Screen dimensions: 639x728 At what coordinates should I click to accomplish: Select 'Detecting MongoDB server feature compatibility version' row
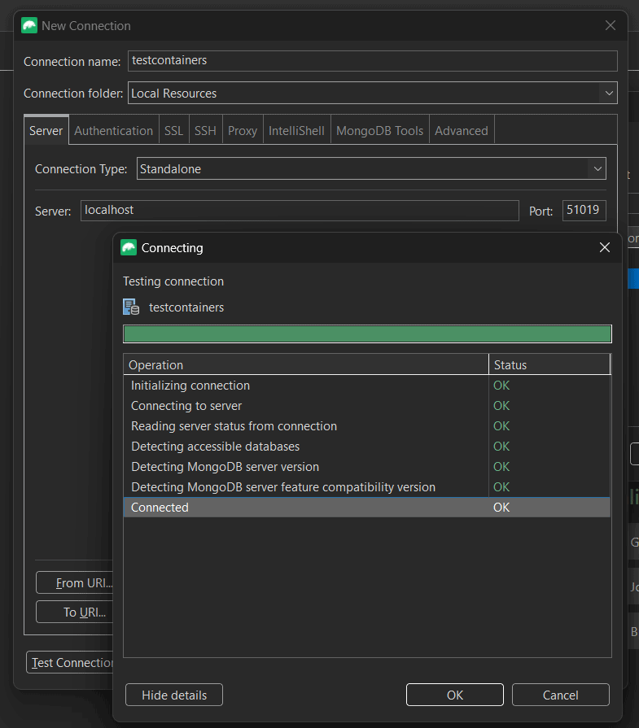coord(366,487)
